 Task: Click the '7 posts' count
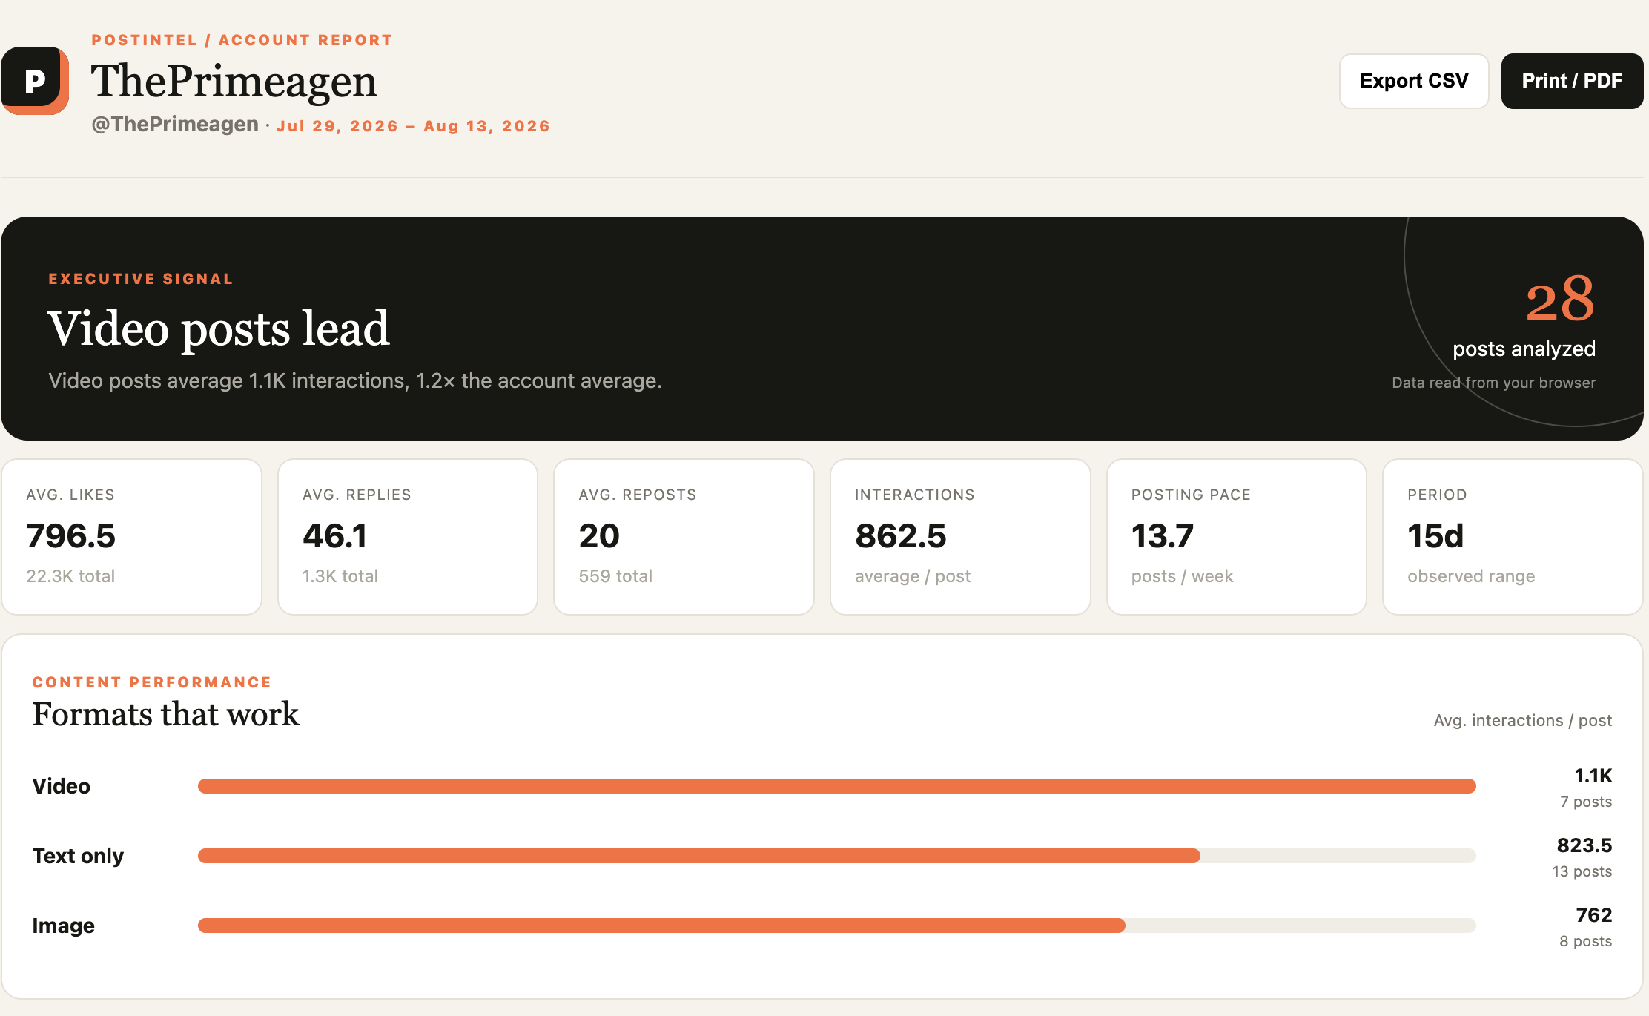[1586, 802]
